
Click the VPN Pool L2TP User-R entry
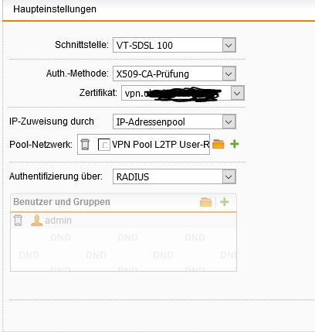161,145
